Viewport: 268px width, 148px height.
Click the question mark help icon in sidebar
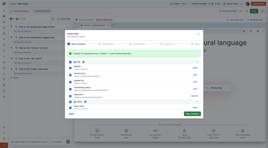[4, 127]
